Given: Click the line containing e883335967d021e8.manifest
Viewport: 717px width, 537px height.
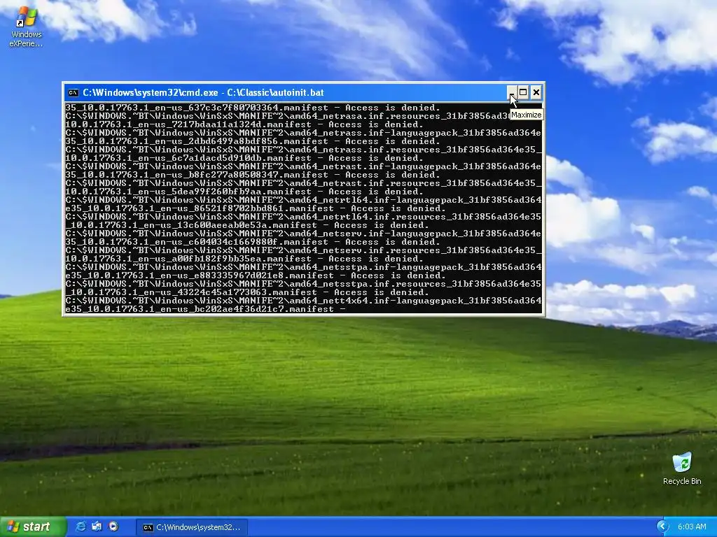Looking at the screenshot, I should [x=256, y=275].
